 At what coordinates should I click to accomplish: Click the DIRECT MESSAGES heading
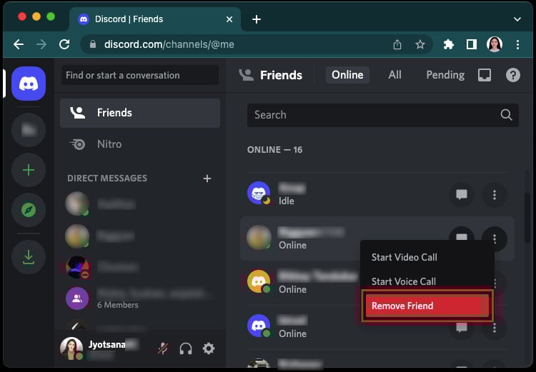(x=107, y=179)
